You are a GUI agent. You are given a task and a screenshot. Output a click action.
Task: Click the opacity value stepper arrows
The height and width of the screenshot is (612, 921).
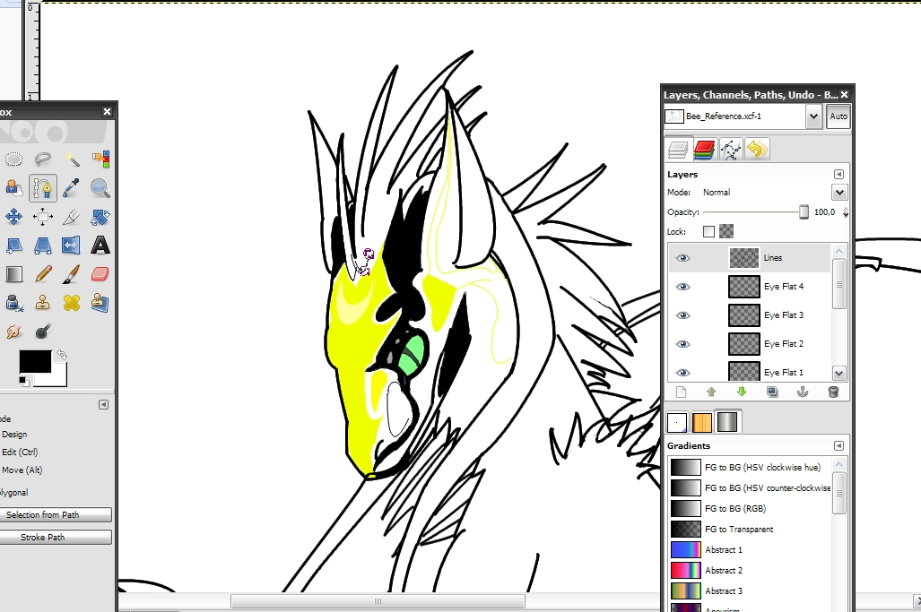tap(846, 212)
